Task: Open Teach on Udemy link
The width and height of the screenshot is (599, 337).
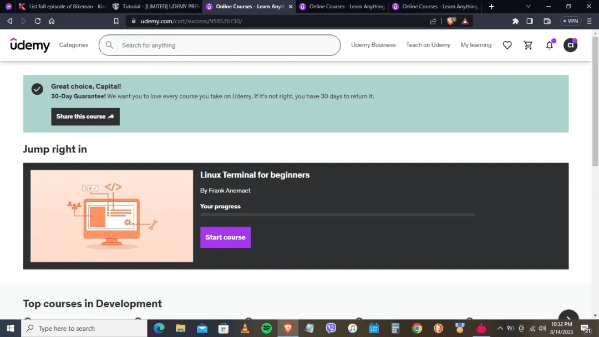Action: 428,45
